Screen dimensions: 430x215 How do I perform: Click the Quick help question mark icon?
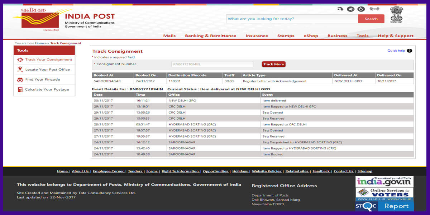[409, 51]
